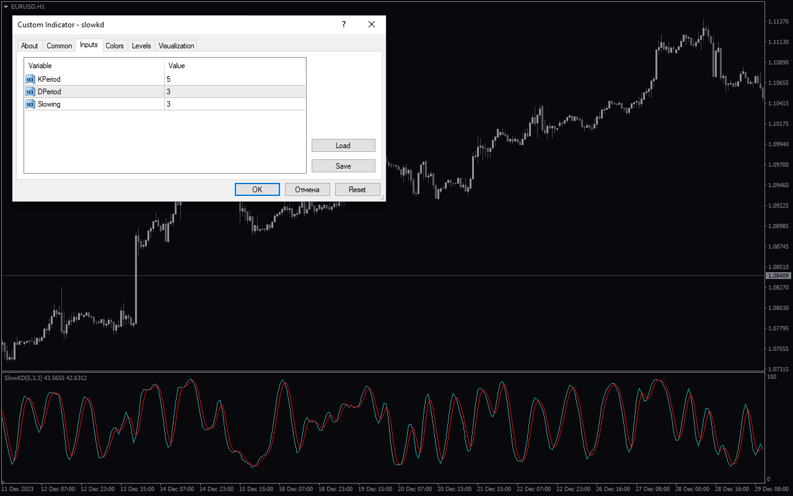
Task: Click the Value column header
Action: 235,66
